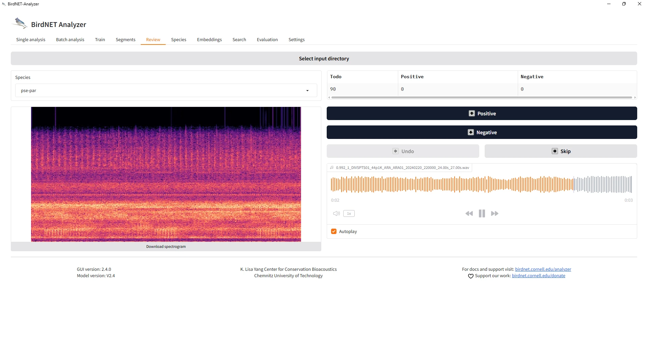The height and width of the screenshot is (348, 648).
Task: Click the BirdNET bird logo icon
Action: tap(20, 23)
